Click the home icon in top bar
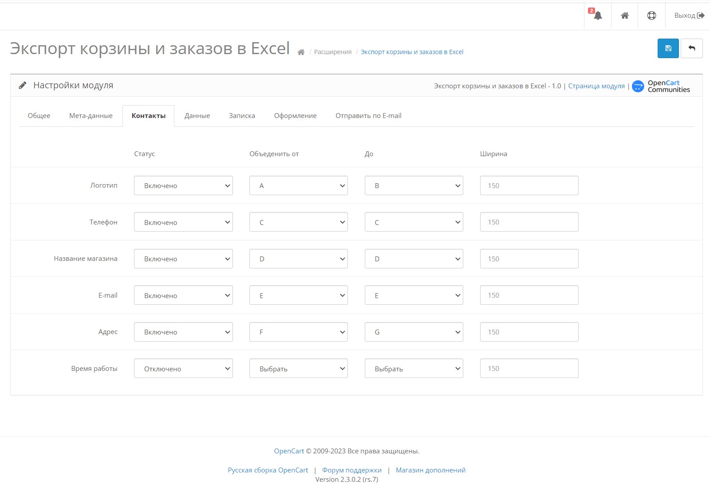Image resolution: width=710 pixels, height=488 pixels. click(625, 16)
